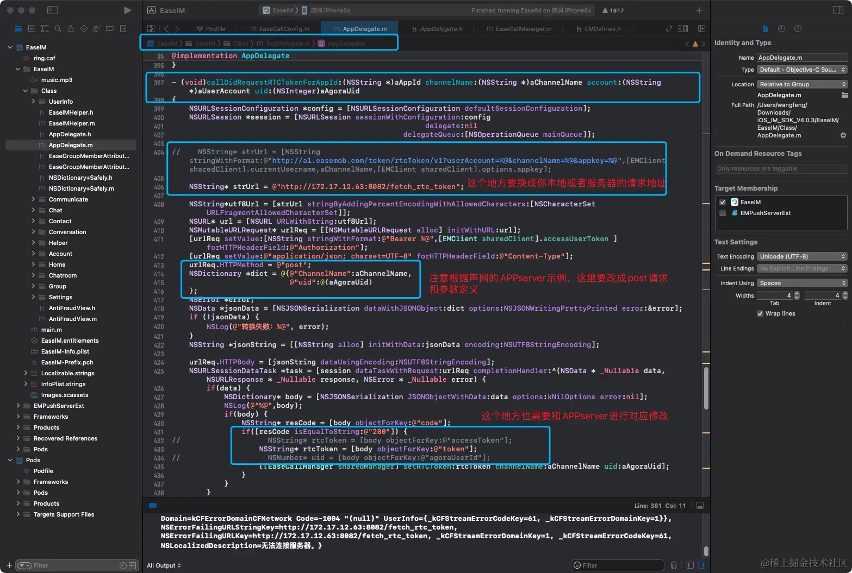Switch to the Podfile tab
This screenshot has height=573, width=852.
(x=211, y=29)
